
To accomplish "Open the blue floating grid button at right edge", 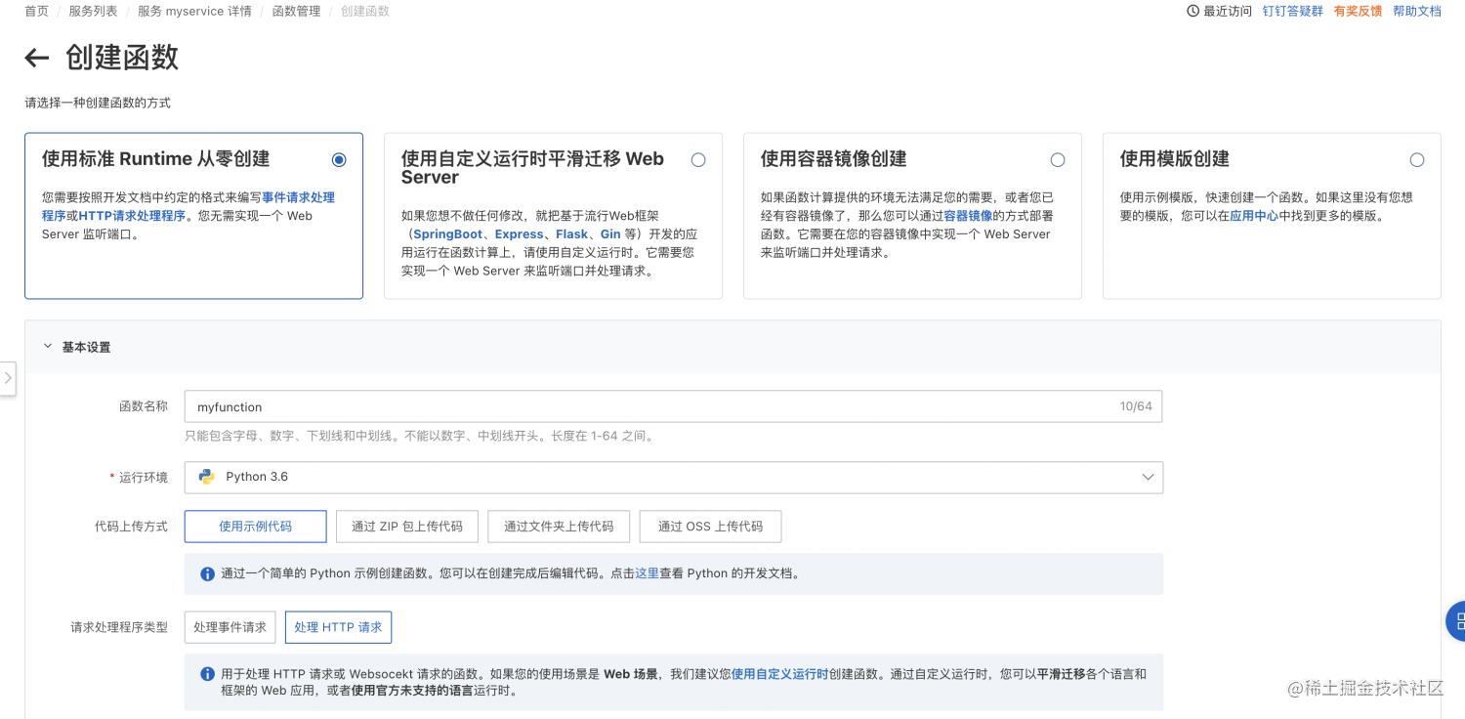I will 1456,620.
